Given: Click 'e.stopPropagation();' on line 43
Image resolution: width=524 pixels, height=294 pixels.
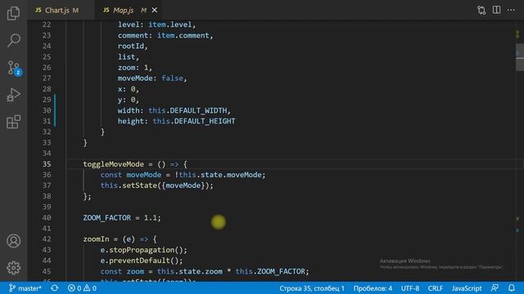Looking at the screenshot, I should coord(144,250).
